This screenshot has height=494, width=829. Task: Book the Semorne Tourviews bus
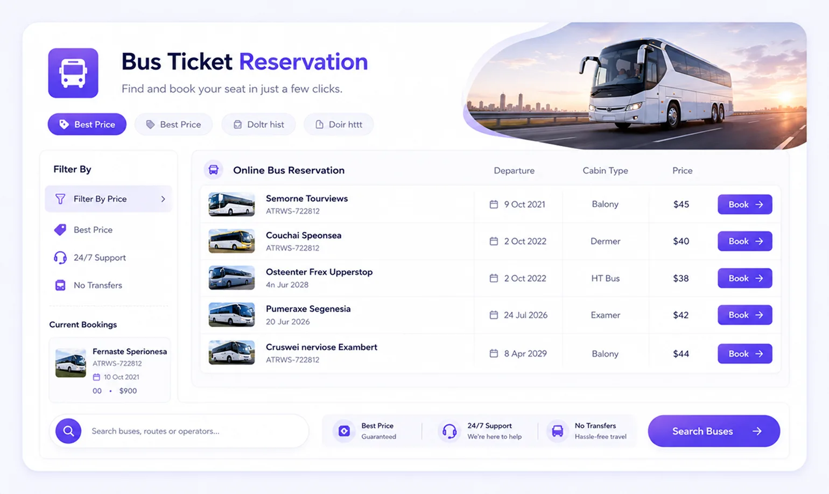[745, 204]
